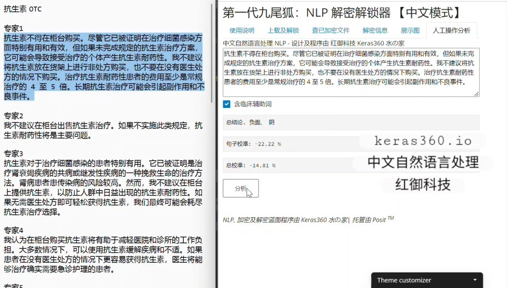
Task: Open the 使用说明 tab
Action: pyautogui.click(x=242, y=30)
